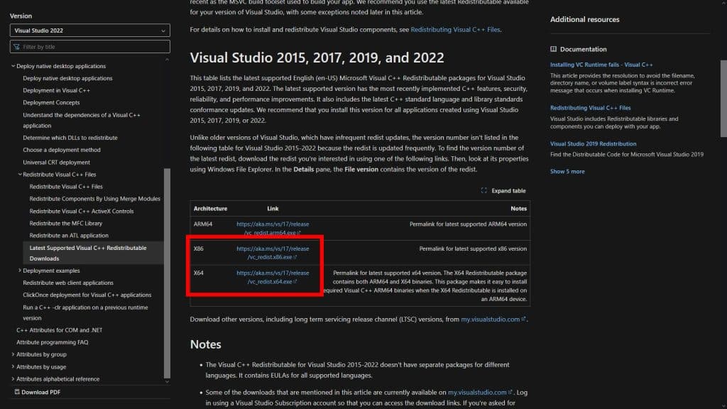727x409 pixels.
Task: Click the ARM64 architecture cell
Action: click(203, 224)
